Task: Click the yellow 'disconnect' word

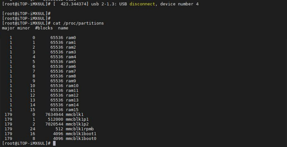Action: coord(142,4)
